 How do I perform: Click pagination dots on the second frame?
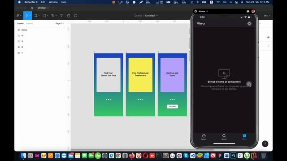(x=140, y=99)
